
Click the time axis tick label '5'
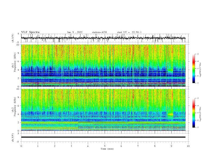tap(105, 146)
